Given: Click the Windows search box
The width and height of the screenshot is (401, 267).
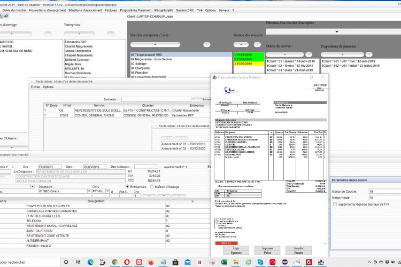Looking at the screenshot, I should (29, 262).
